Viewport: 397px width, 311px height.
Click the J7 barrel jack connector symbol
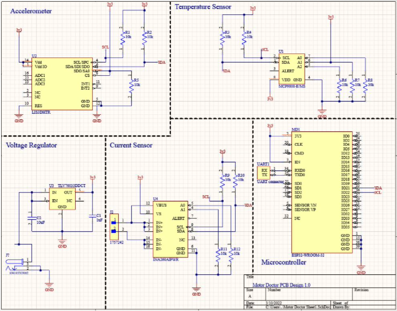15,265
